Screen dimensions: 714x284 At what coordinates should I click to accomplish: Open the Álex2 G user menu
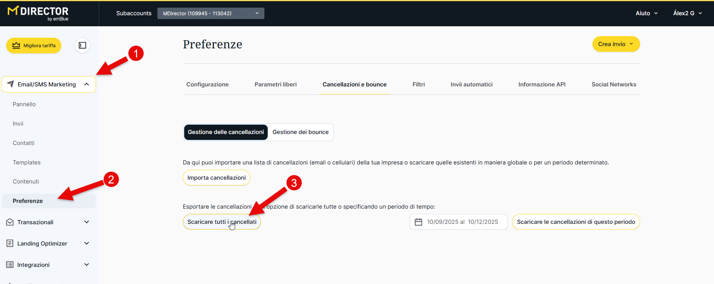point(687,13)
